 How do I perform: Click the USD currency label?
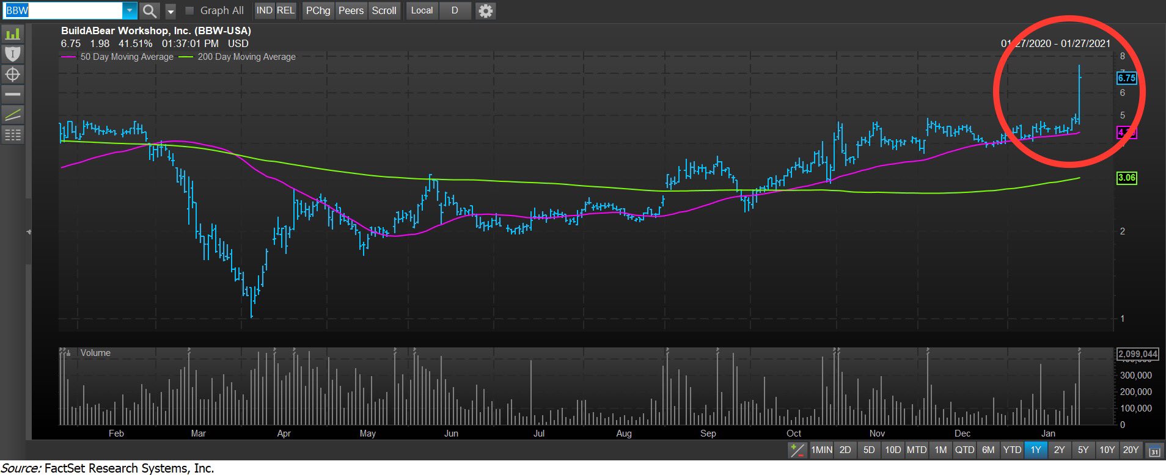(x=238, y=43)
